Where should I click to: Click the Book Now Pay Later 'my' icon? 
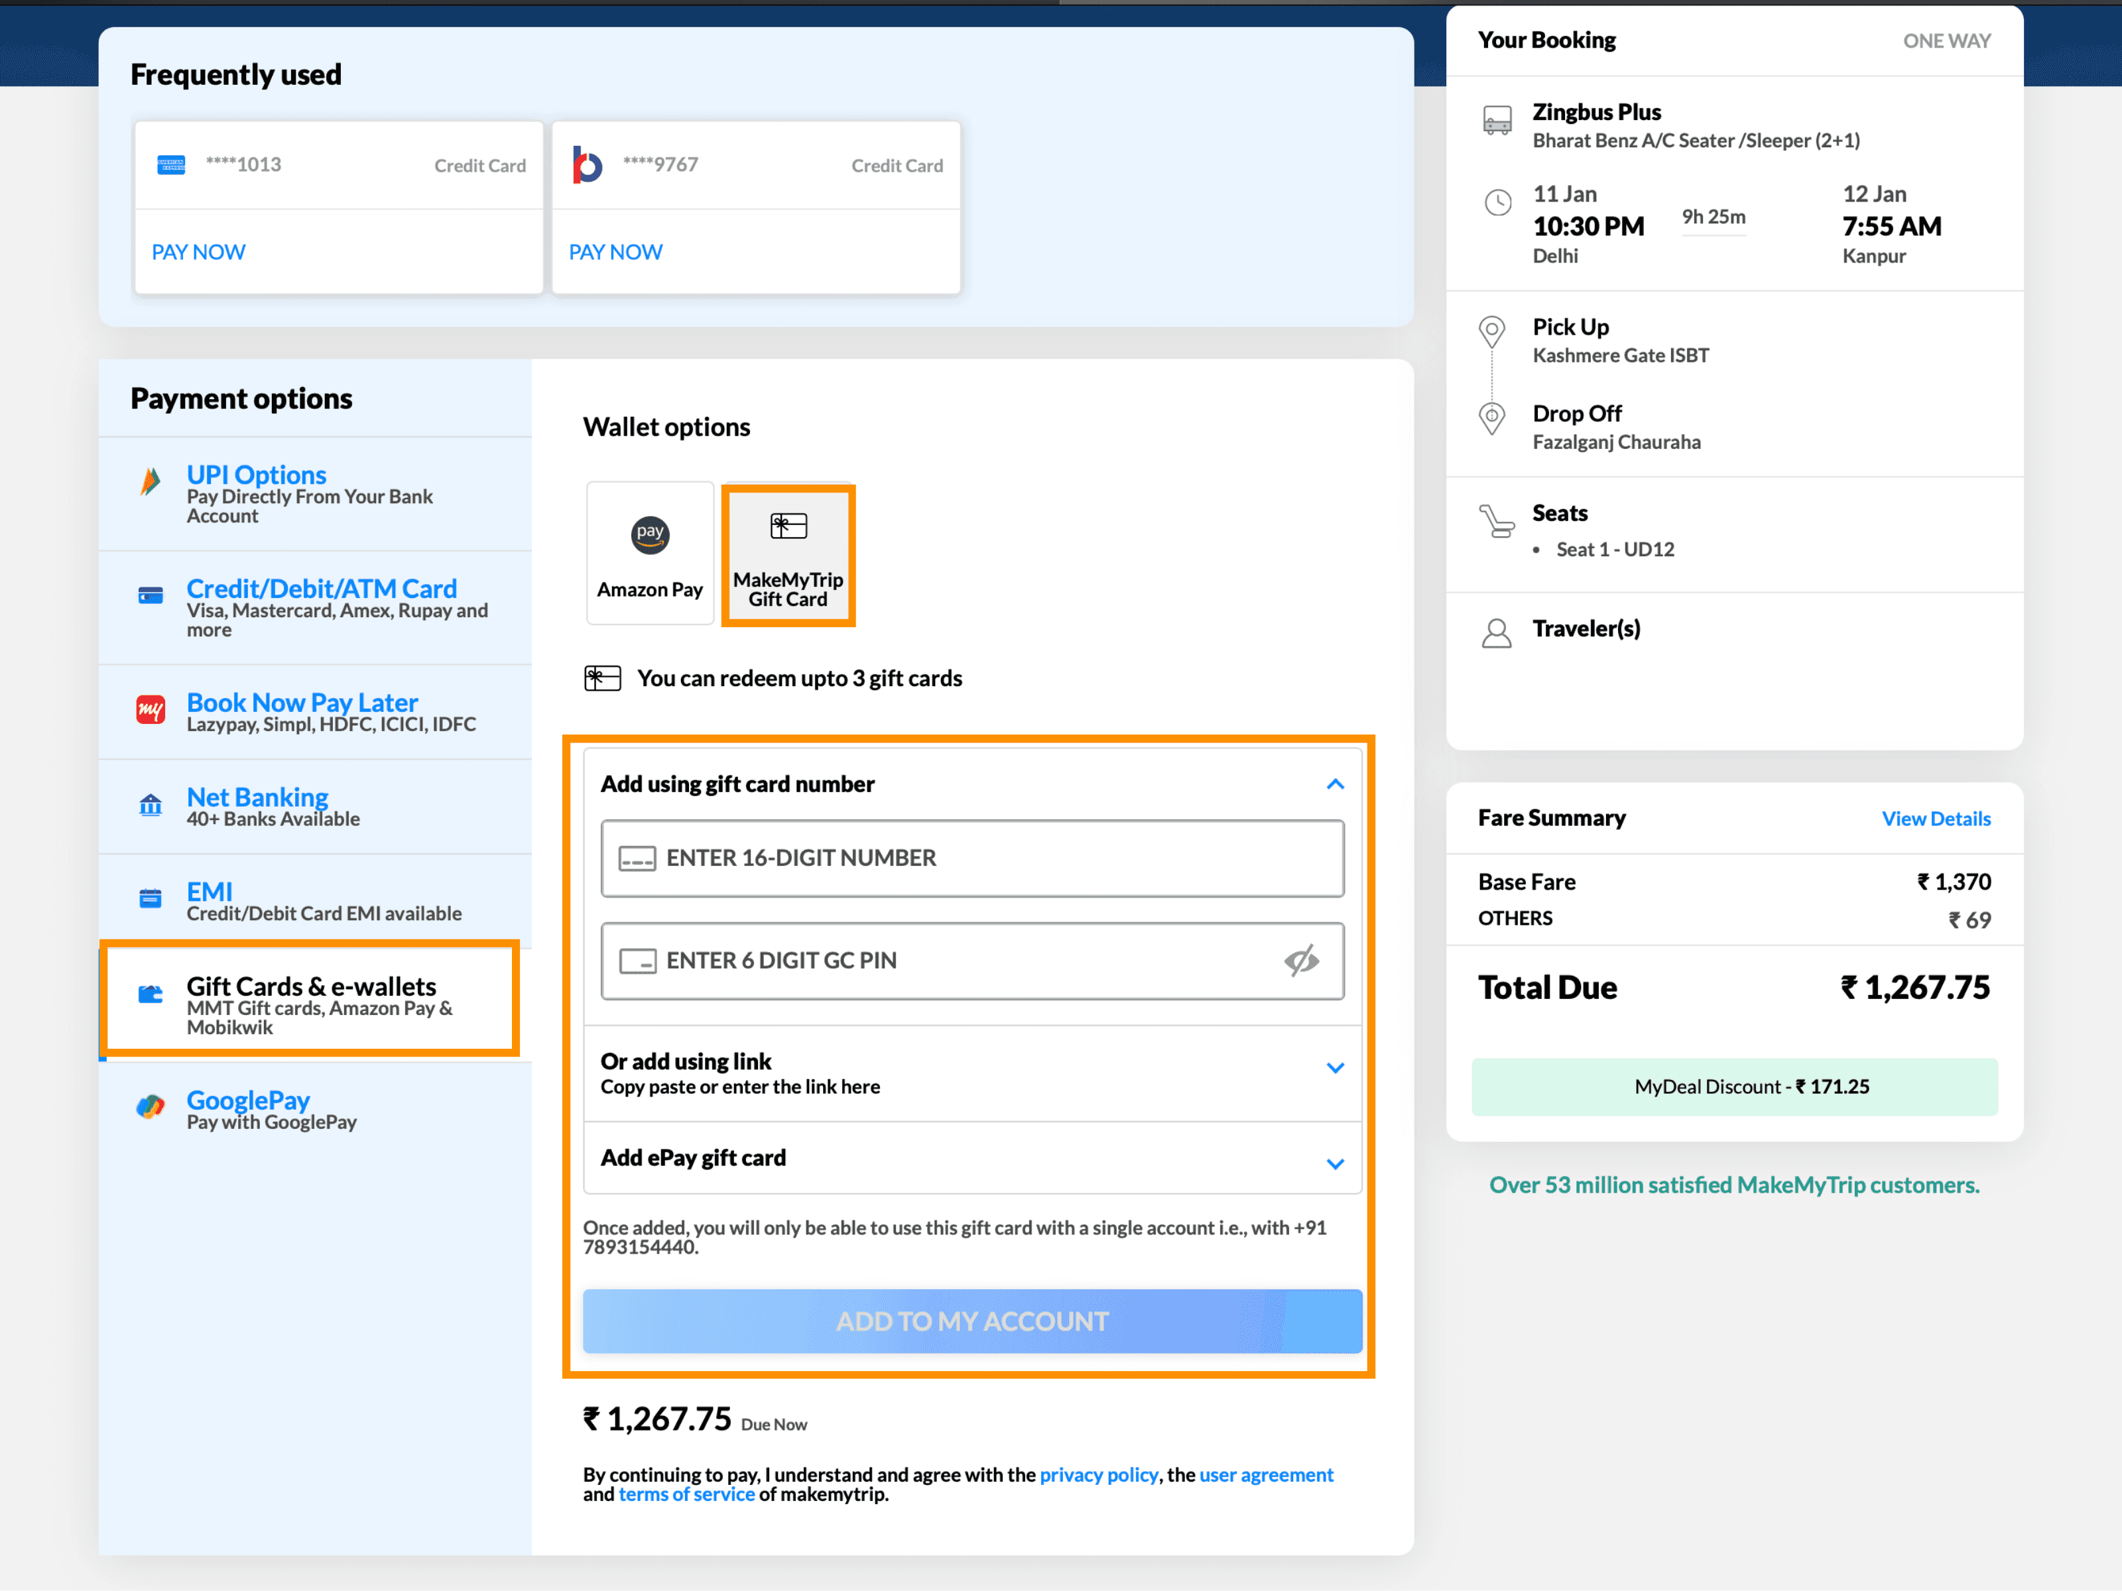tap(151, 710)
